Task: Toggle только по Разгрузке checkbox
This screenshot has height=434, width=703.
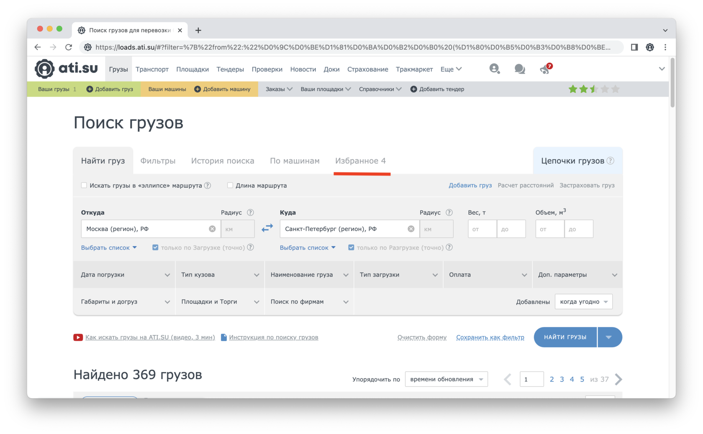Action: [351, 247]
